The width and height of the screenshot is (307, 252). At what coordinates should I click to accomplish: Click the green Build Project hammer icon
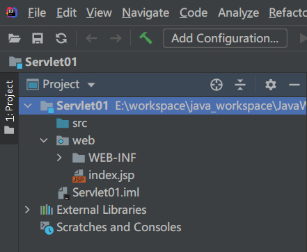145,38
